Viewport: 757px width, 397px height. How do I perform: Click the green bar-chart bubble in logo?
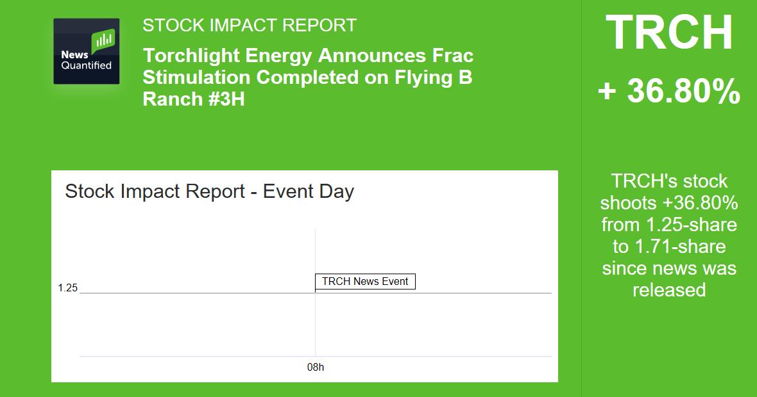pyautogui.click(x=103, y=41)
